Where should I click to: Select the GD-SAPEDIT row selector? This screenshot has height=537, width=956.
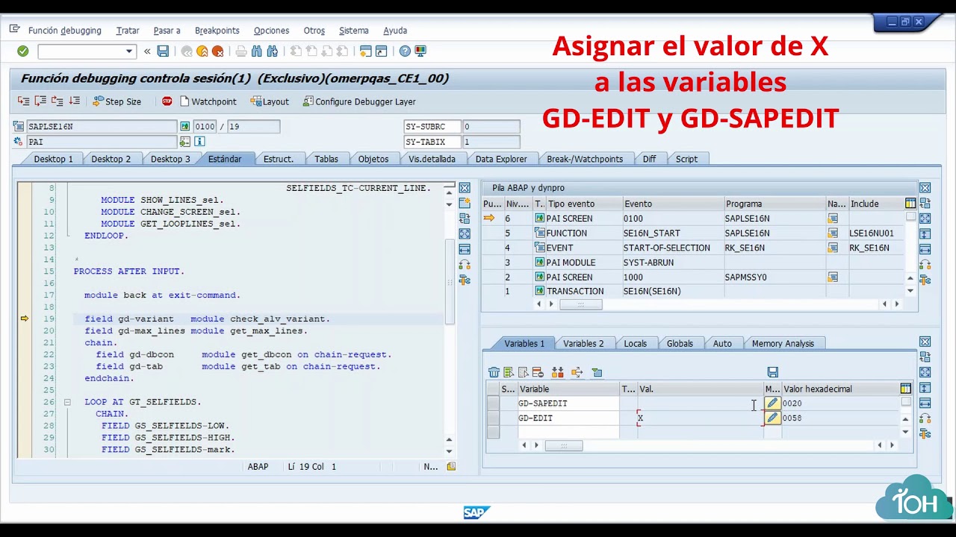pos(493,403)
